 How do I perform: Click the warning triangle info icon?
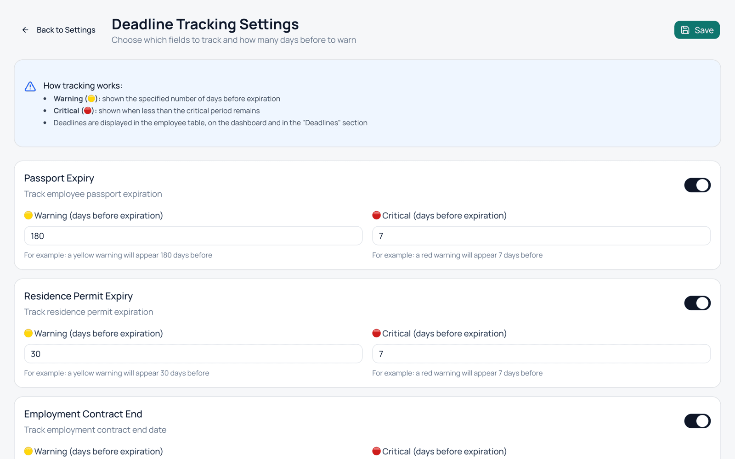(x=30, y=86)
